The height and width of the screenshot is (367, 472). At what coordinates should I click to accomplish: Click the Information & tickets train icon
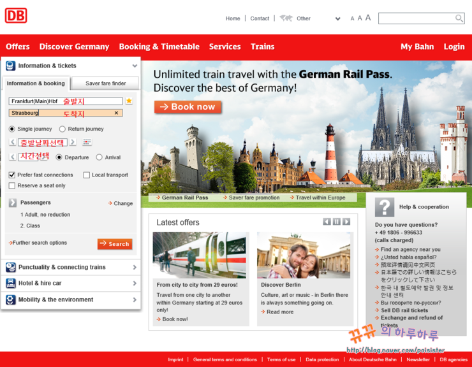click(11, 66)
